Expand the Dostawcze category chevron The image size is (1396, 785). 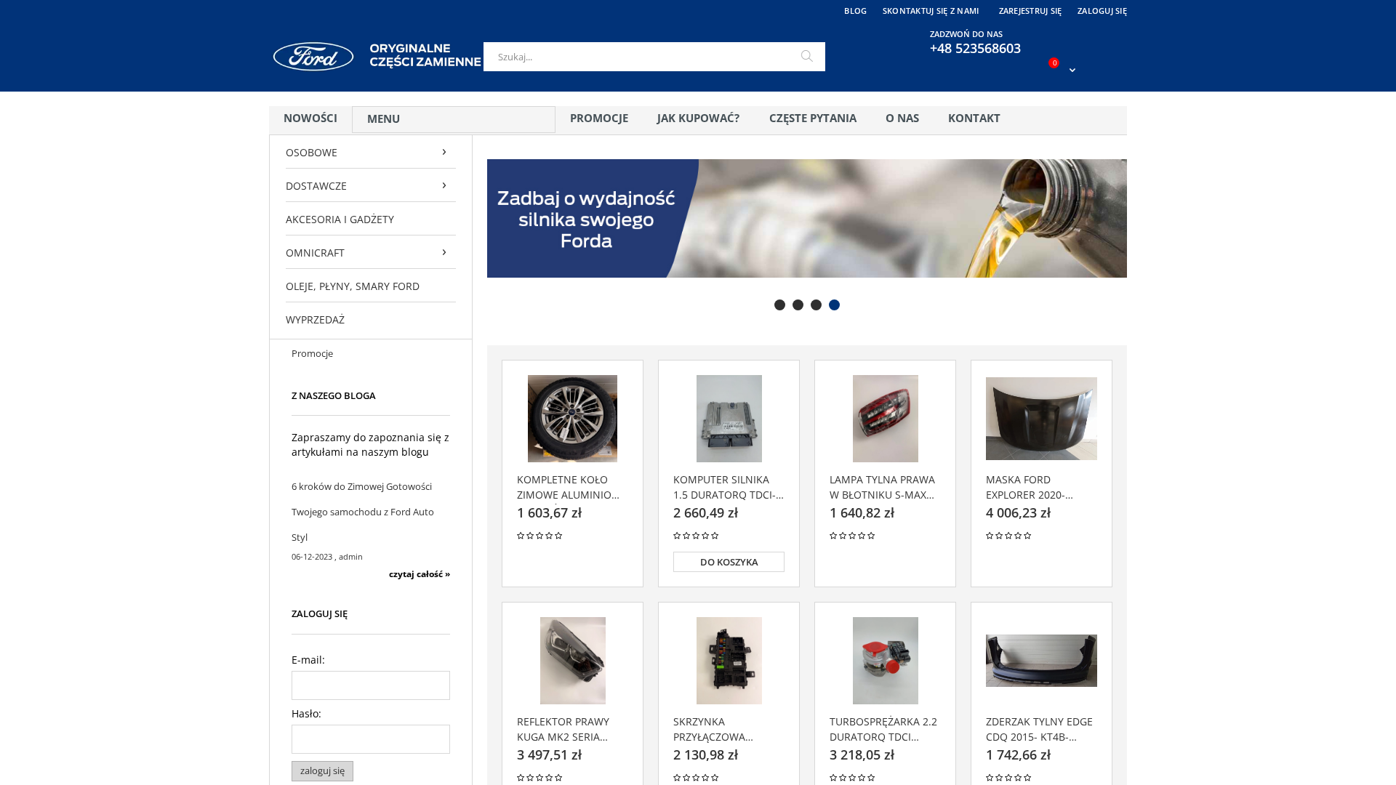click(x=444, y=185)
